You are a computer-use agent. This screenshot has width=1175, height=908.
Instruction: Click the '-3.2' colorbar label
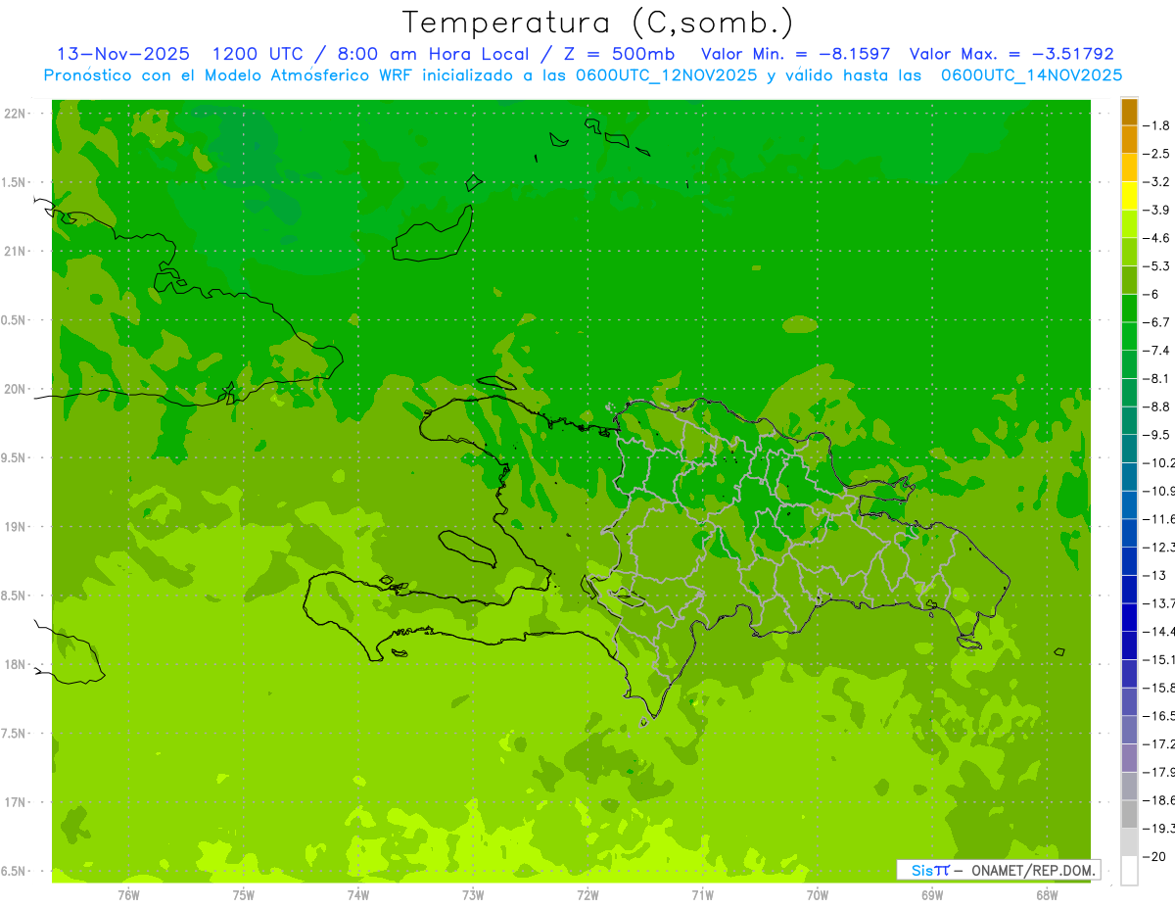tap(1155, 181)
